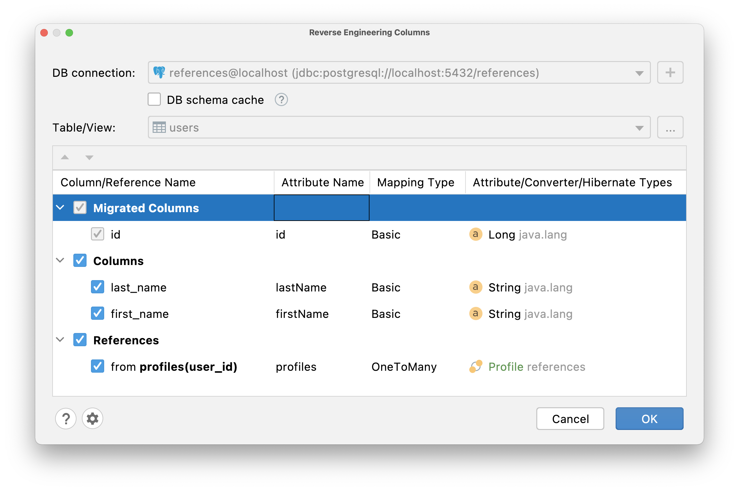
Task: Collapse the References group chevron
Action: coord(60,340)
